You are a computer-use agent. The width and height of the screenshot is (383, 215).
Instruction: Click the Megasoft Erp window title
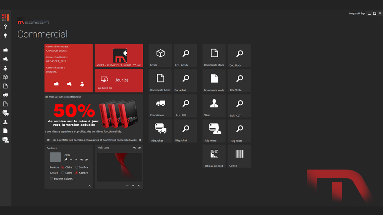[357, 14]
